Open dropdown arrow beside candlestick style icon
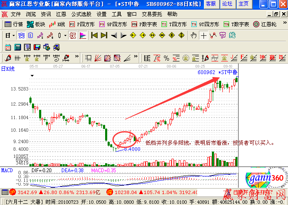The height and width of the screenshot is (205, 288). (65, 35)
